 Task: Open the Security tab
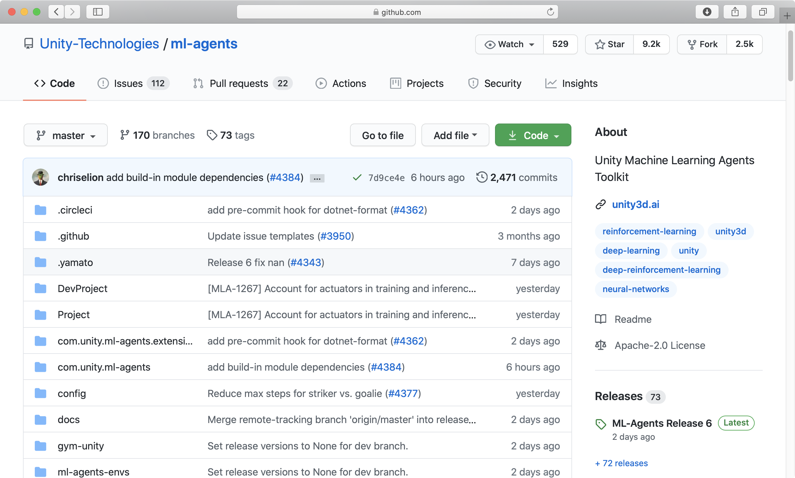click(494, 83)
